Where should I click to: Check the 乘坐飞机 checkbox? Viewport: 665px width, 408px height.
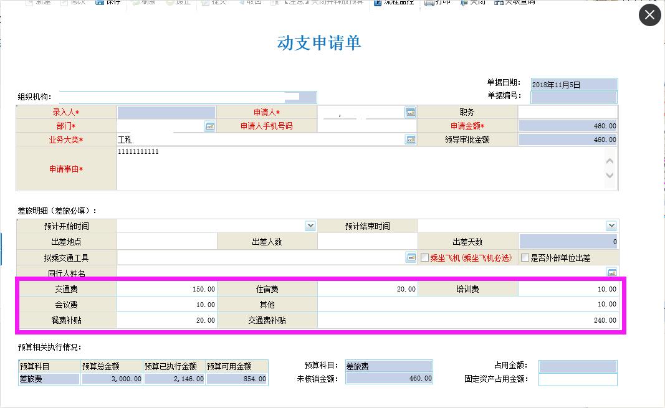click(425, 258)
